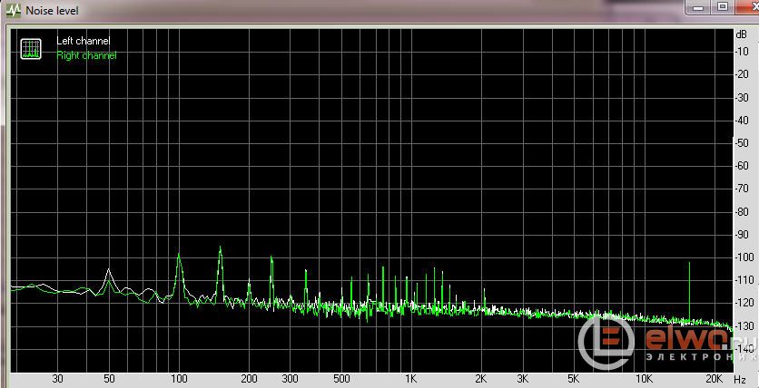Image resolution: width=759 pixels, height=388 pixels.
Task: Click the 1K frequency axis label
Action: [410, 378]
